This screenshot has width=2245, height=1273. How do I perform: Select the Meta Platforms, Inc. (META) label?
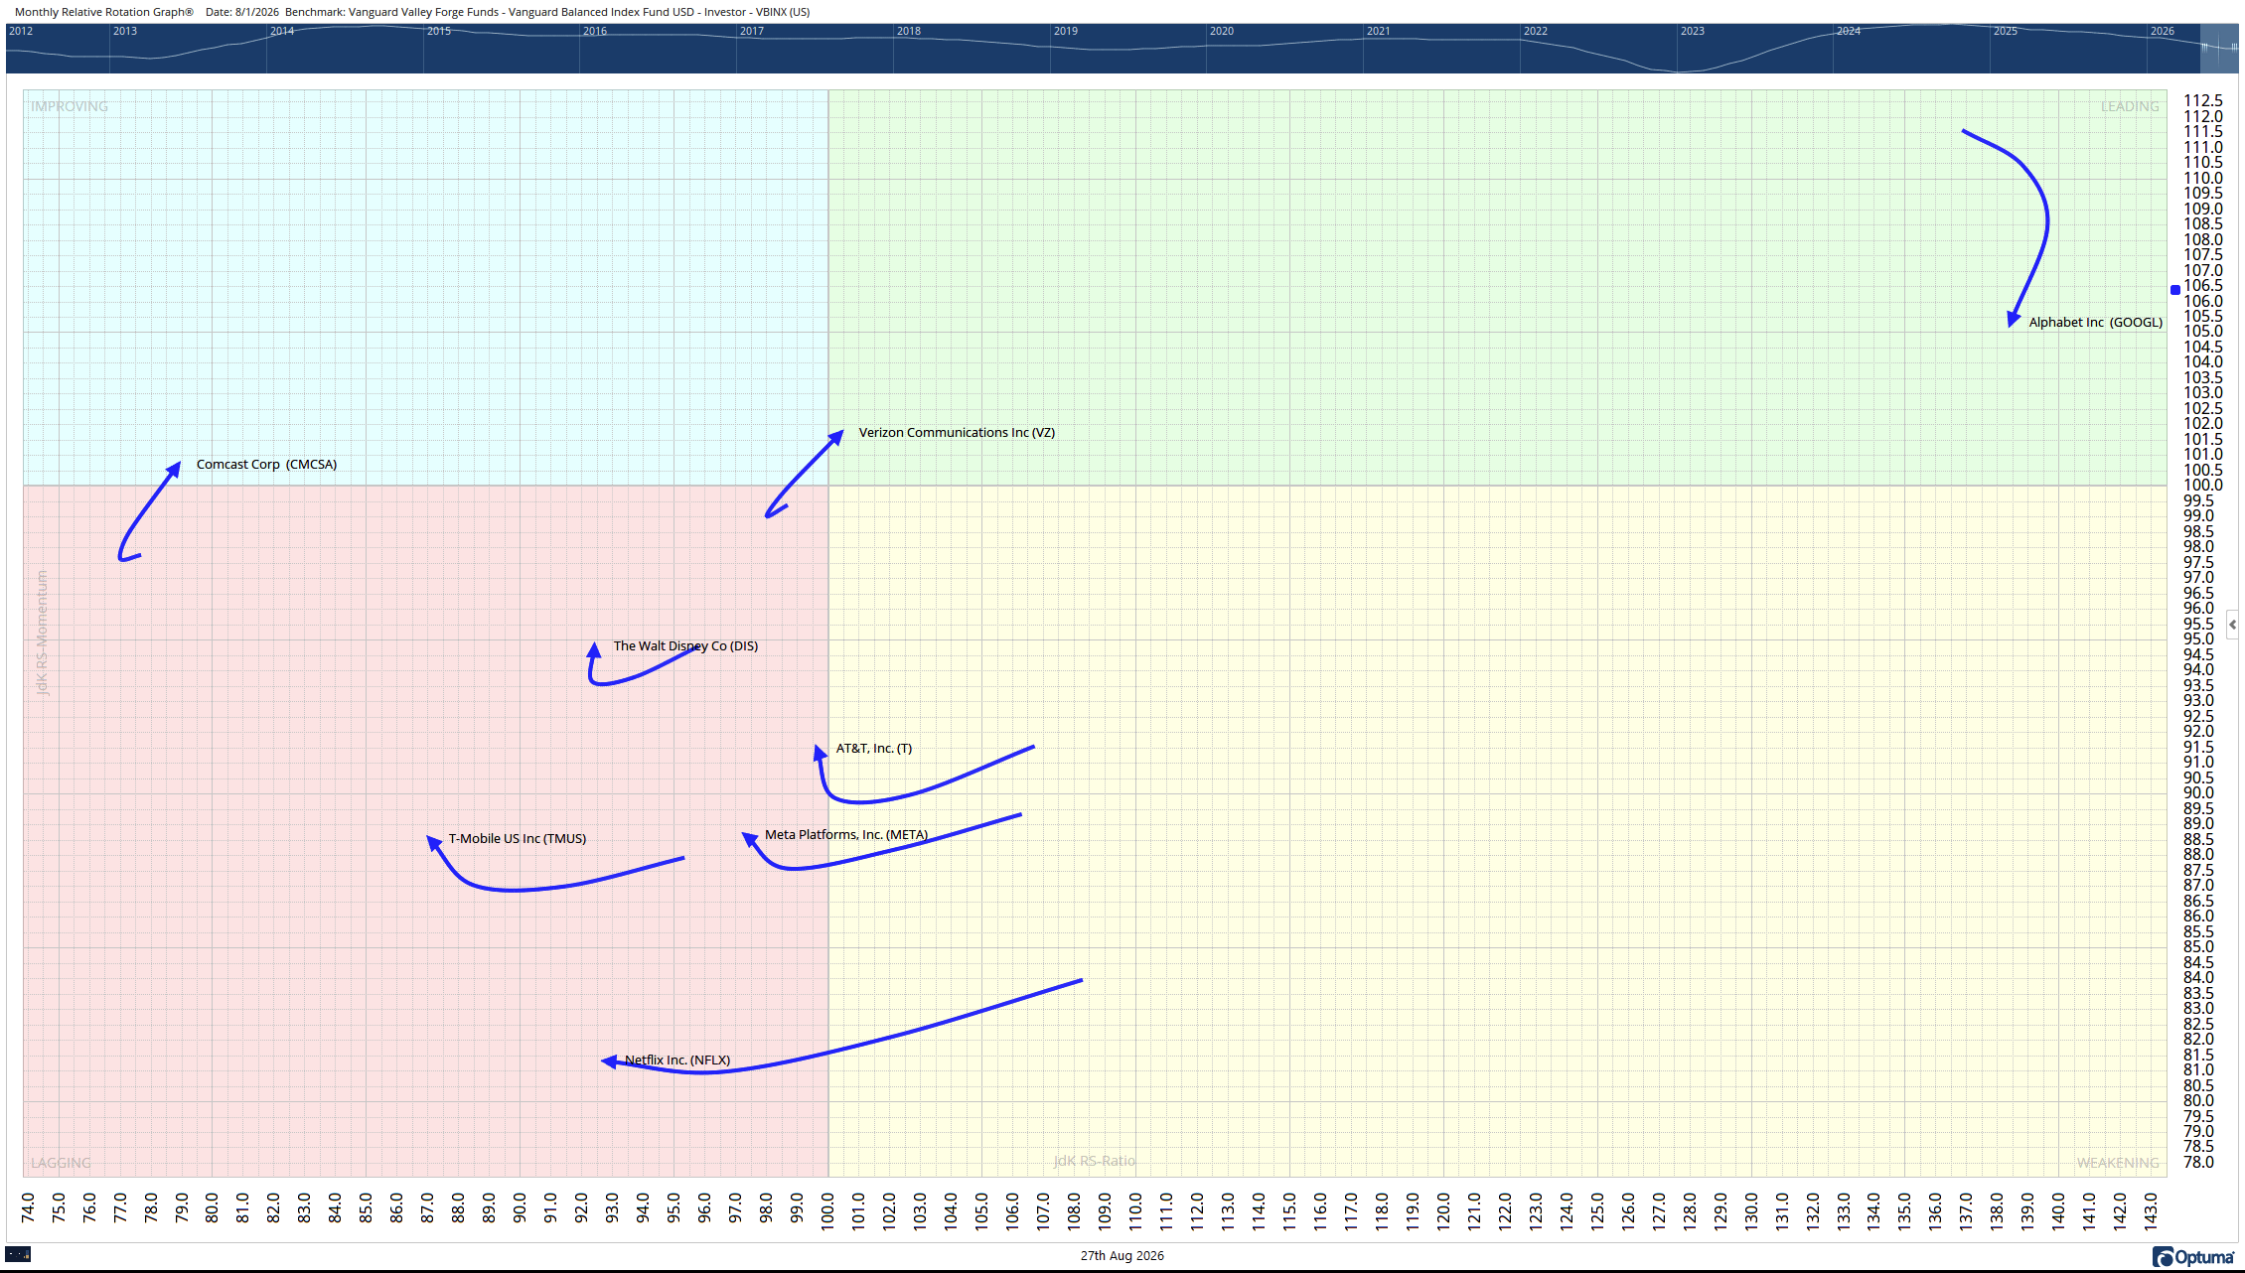click(846, 835)
